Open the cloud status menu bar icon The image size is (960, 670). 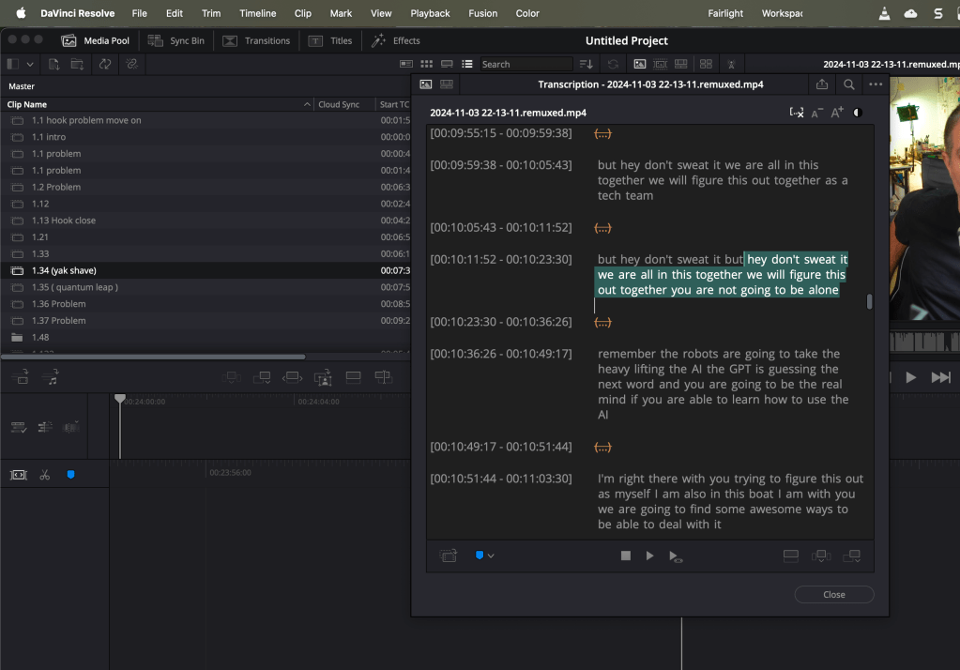[911, 13]
